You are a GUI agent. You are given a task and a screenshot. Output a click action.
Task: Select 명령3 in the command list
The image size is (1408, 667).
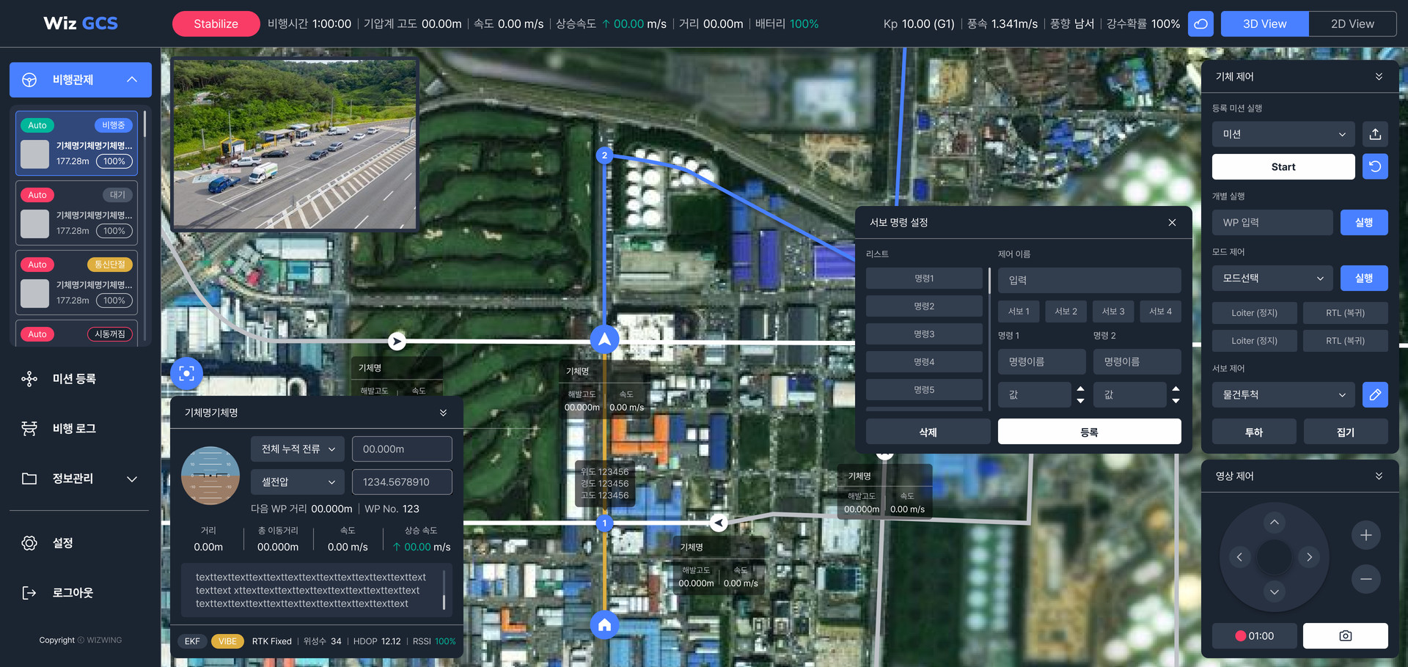click(x=924, y=334)
